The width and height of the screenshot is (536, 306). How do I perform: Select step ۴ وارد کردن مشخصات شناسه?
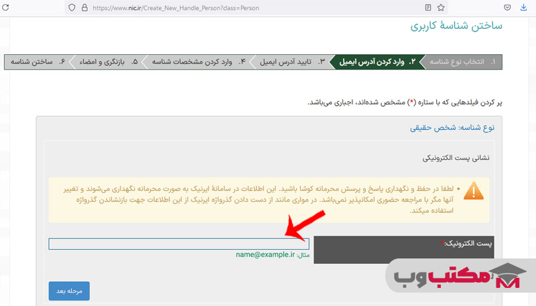coord(198,62)
